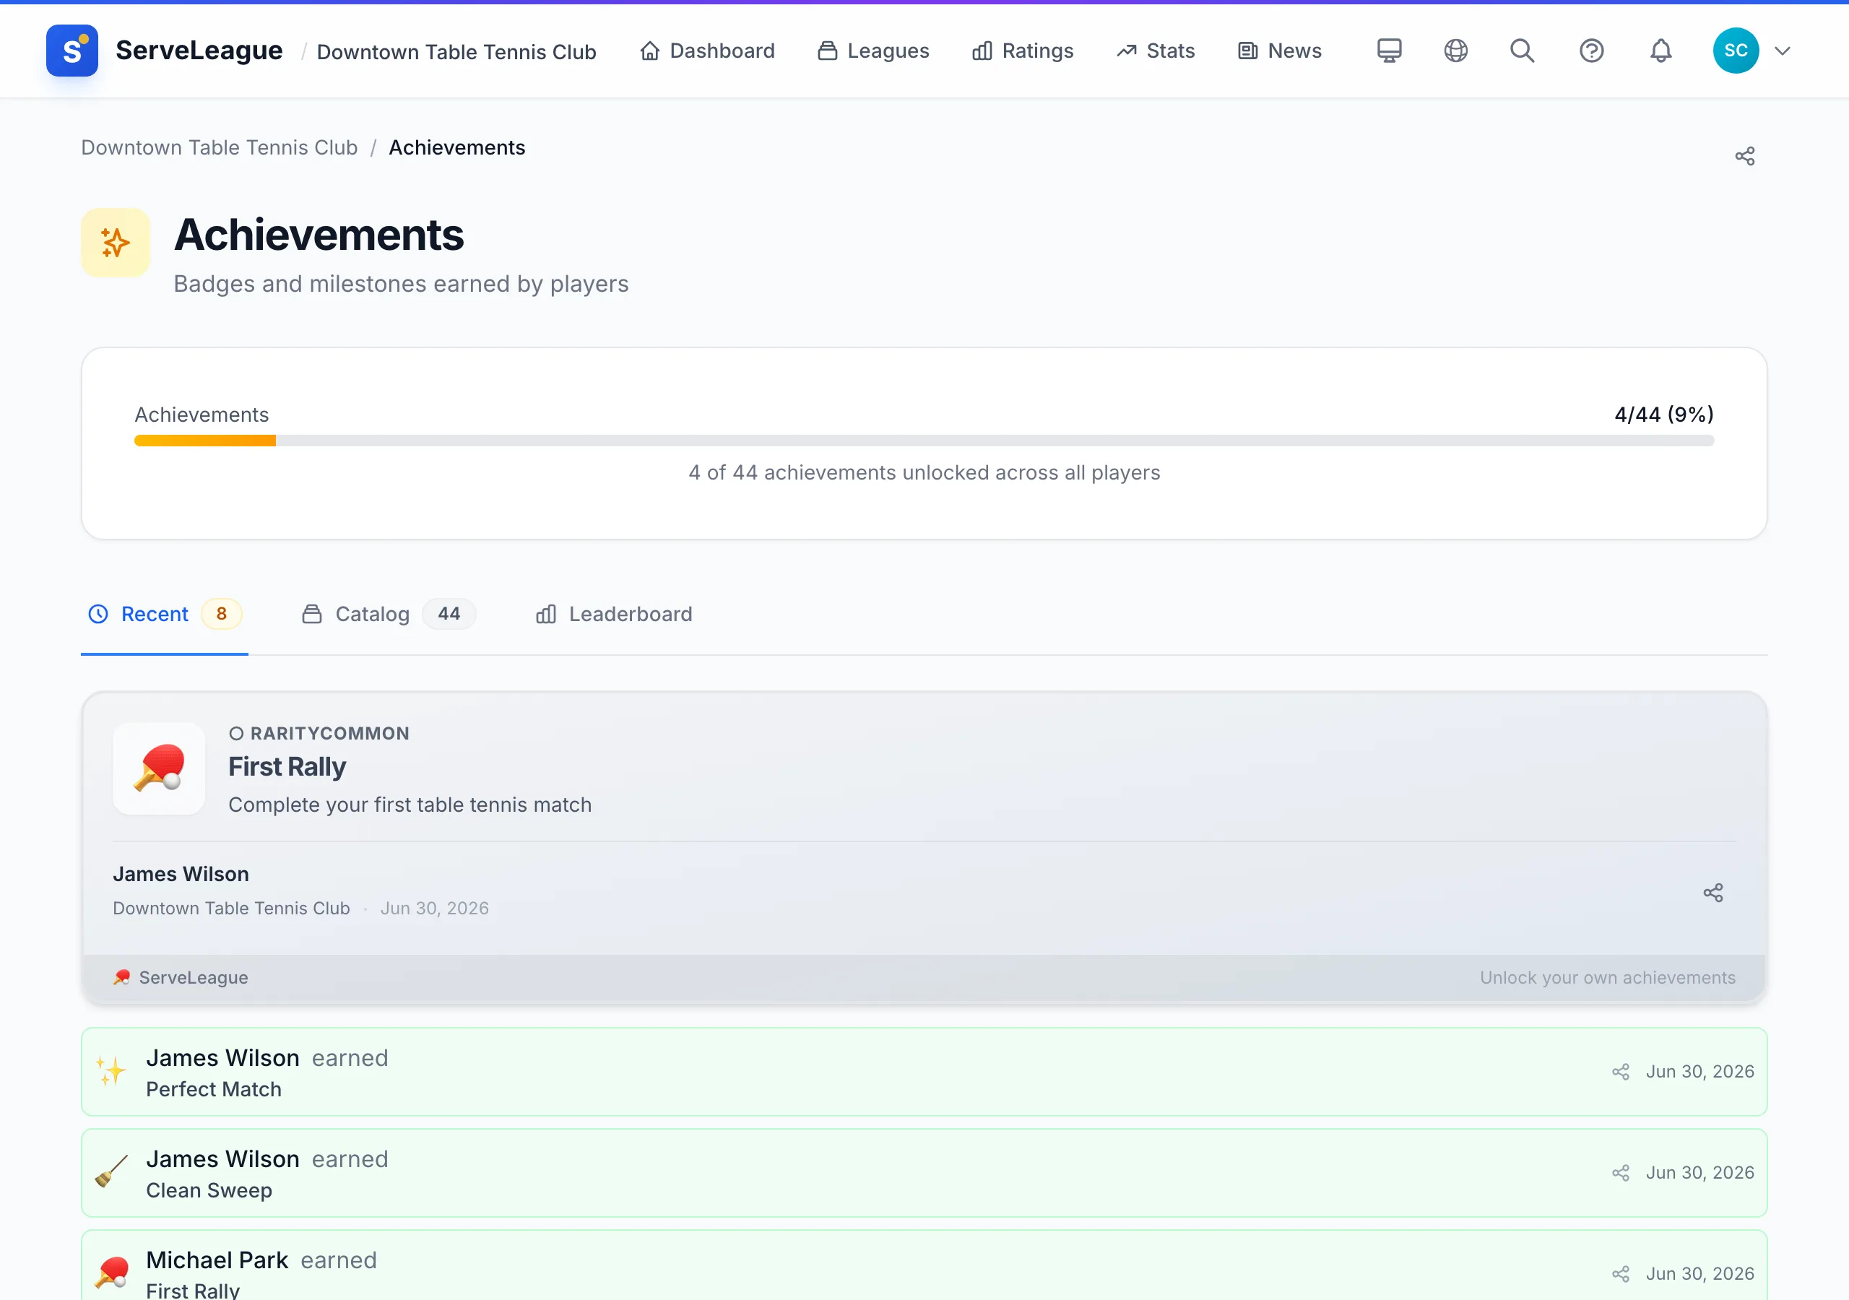Viewport: 1849px width, 1300px height.
Task: Click the display/monitor icon in header
Action: (1389, 51)
